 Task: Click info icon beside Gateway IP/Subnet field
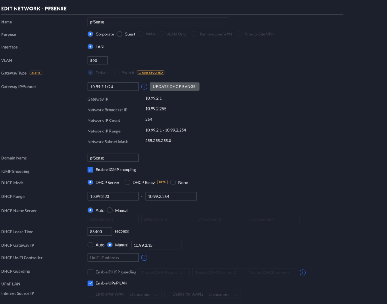[144, 87]
